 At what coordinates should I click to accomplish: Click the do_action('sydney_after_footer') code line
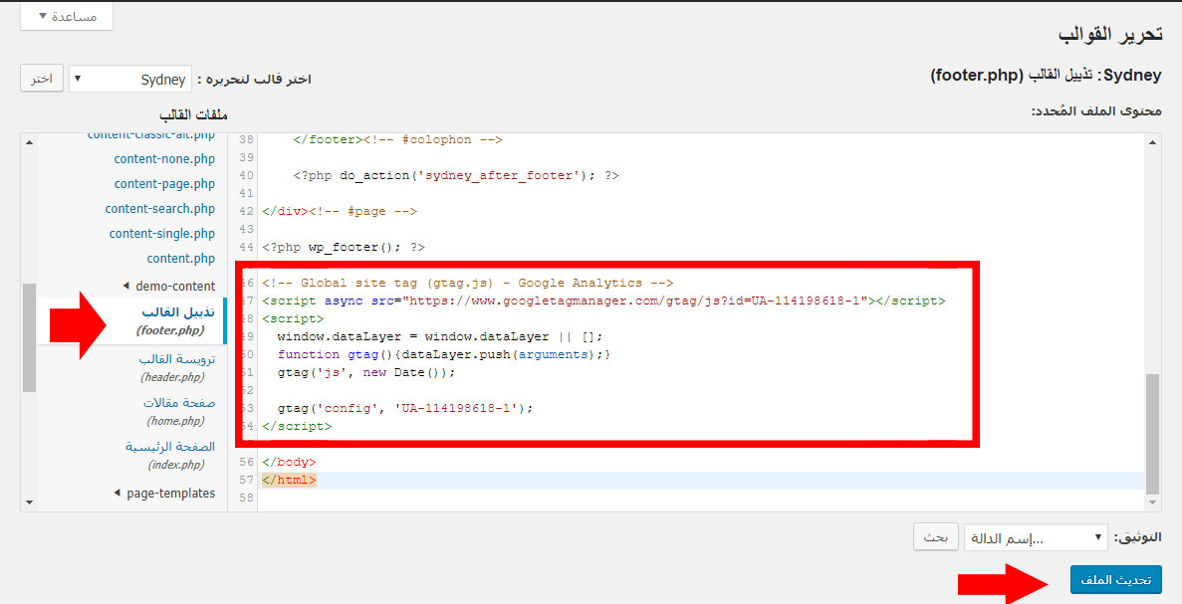tap(456, 175)
